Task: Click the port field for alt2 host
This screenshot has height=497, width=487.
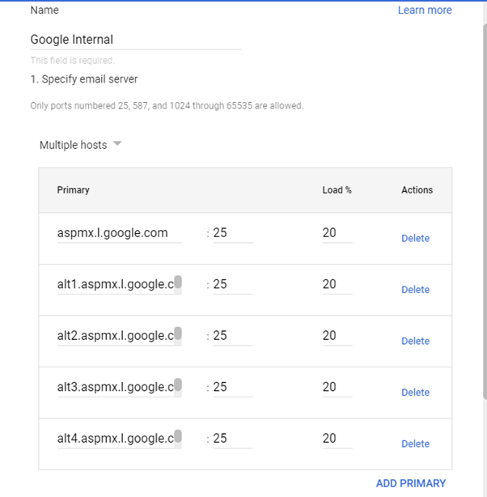Action: pos(231,336)
